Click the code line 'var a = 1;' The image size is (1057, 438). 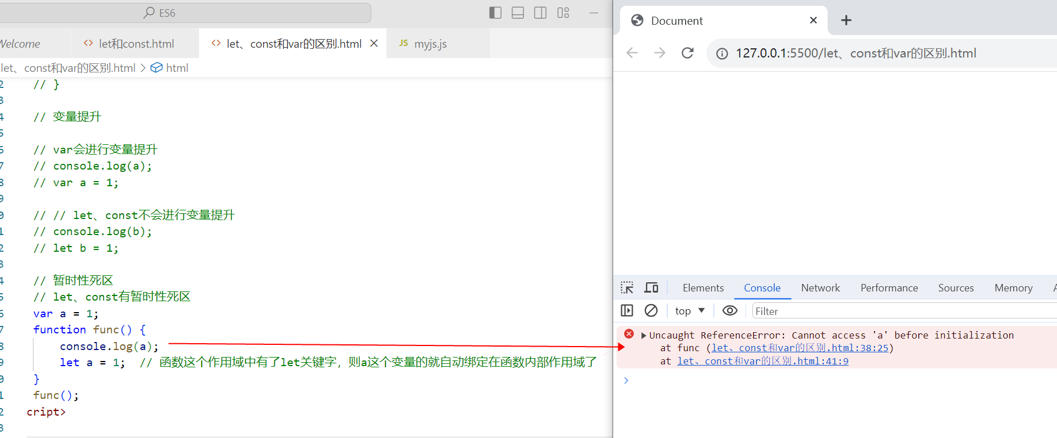coord(66,313)
